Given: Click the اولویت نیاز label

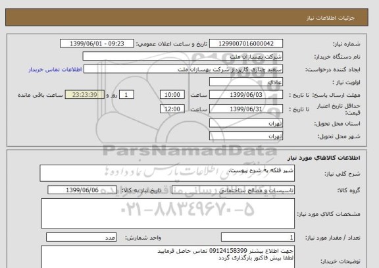Looking at the screenshot, I should click(x=346, y=82).
